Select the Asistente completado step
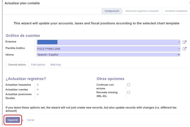 coord(176,11)
